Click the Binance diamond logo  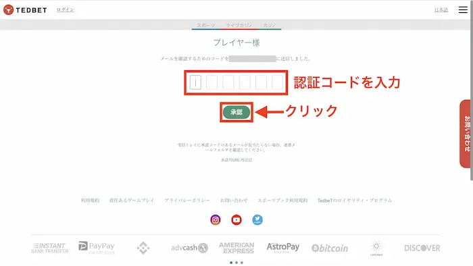143,248
